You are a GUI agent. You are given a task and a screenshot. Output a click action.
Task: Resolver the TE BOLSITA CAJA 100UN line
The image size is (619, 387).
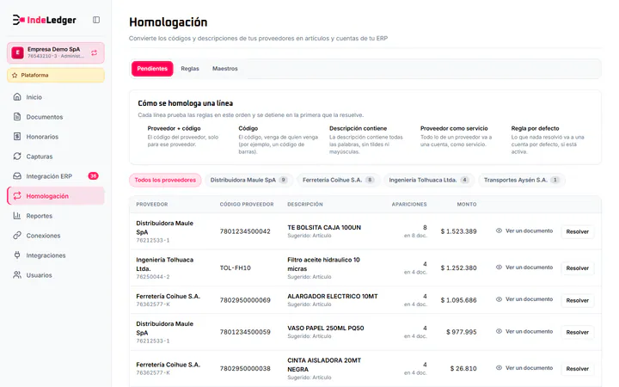pyautogui.click(x=577, y=231)
